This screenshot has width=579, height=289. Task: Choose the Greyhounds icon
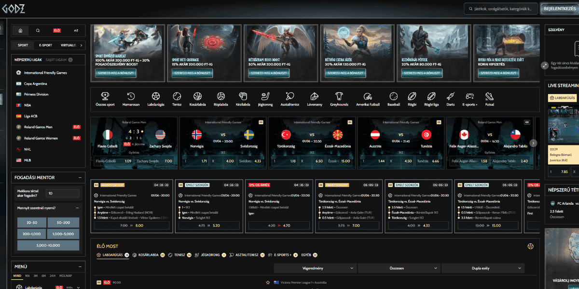click(339, 96)
